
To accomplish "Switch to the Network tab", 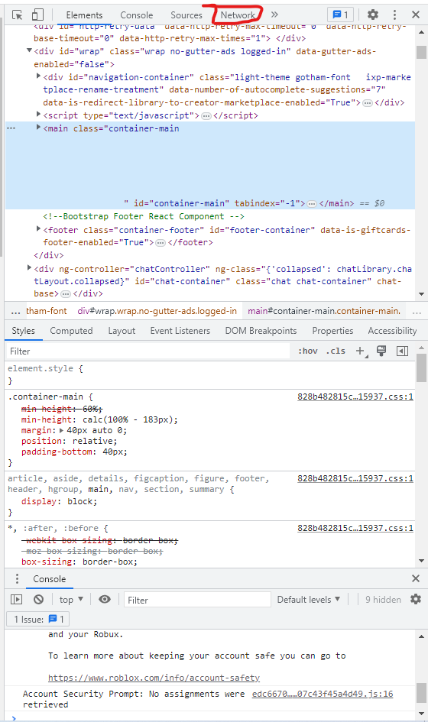I will pyautogui.click(x=238, y=15).
